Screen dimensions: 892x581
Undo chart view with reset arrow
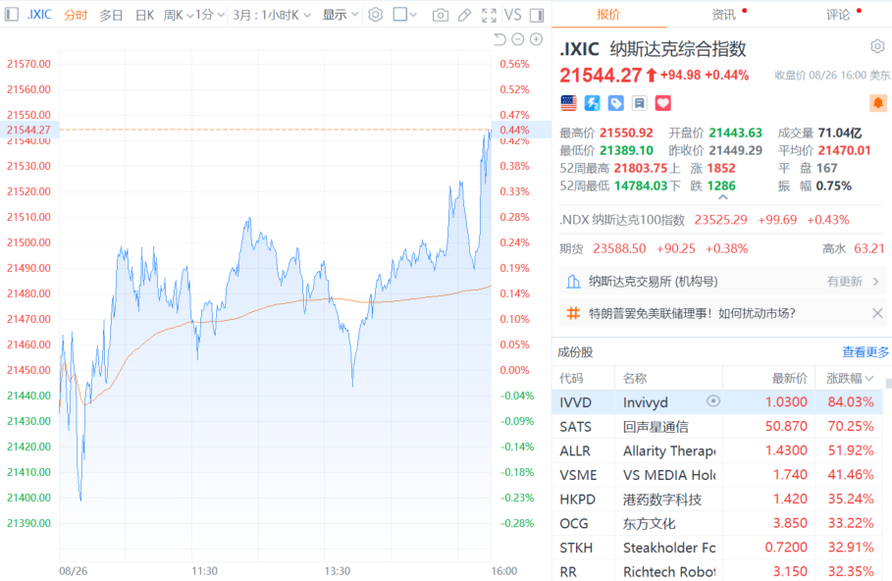click(499, 39)
